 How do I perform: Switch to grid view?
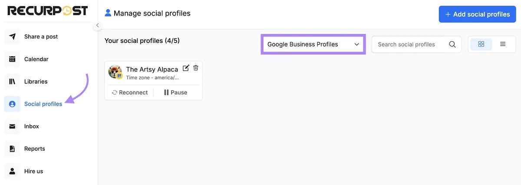point(481,44)
